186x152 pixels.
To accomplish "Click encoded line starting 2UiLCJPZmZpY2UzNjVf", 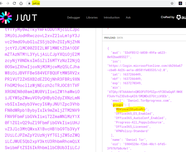I will tap(42, 135).
